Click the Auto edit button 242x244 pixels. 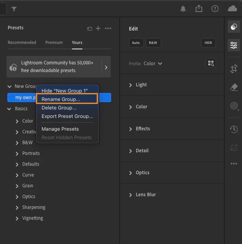click(x=136, y=43)
